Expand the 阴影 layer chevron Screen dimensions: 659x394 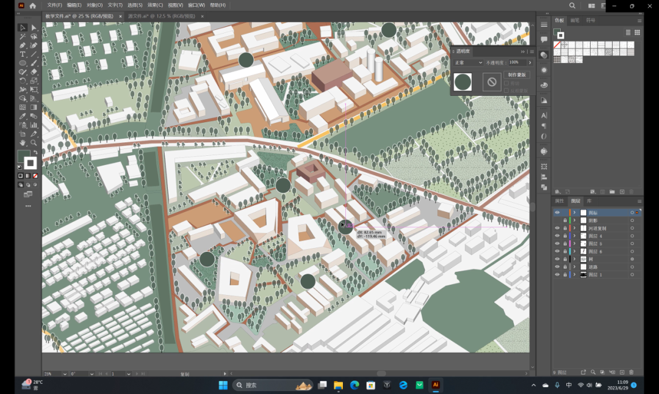click(x=575, y=220)
